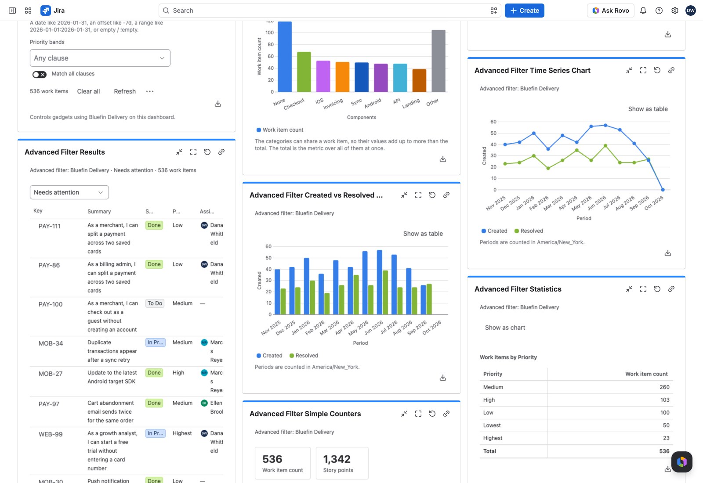Open the help question mark icon
Image resolution: width=703 pixels, height=483 pixels.
(x=659, y=11)
